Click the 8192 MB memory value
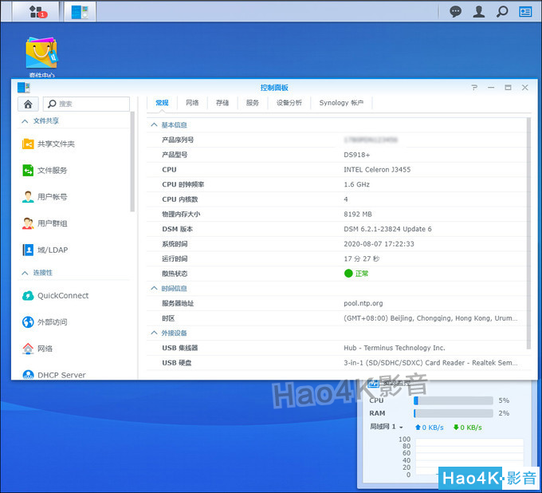Image resolution: width=542 pixels, height=493 pixels. coord(358,214)
